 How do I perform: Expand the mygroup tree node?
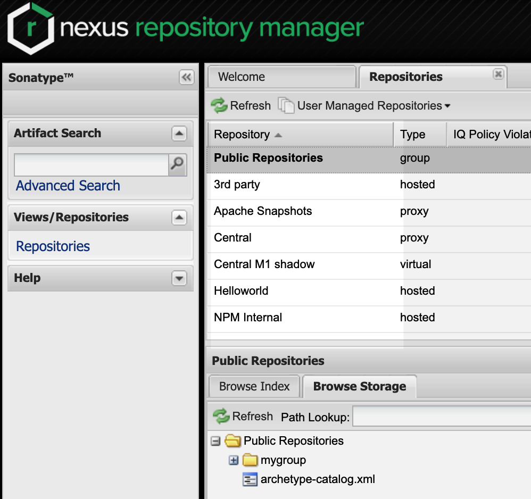234,460
